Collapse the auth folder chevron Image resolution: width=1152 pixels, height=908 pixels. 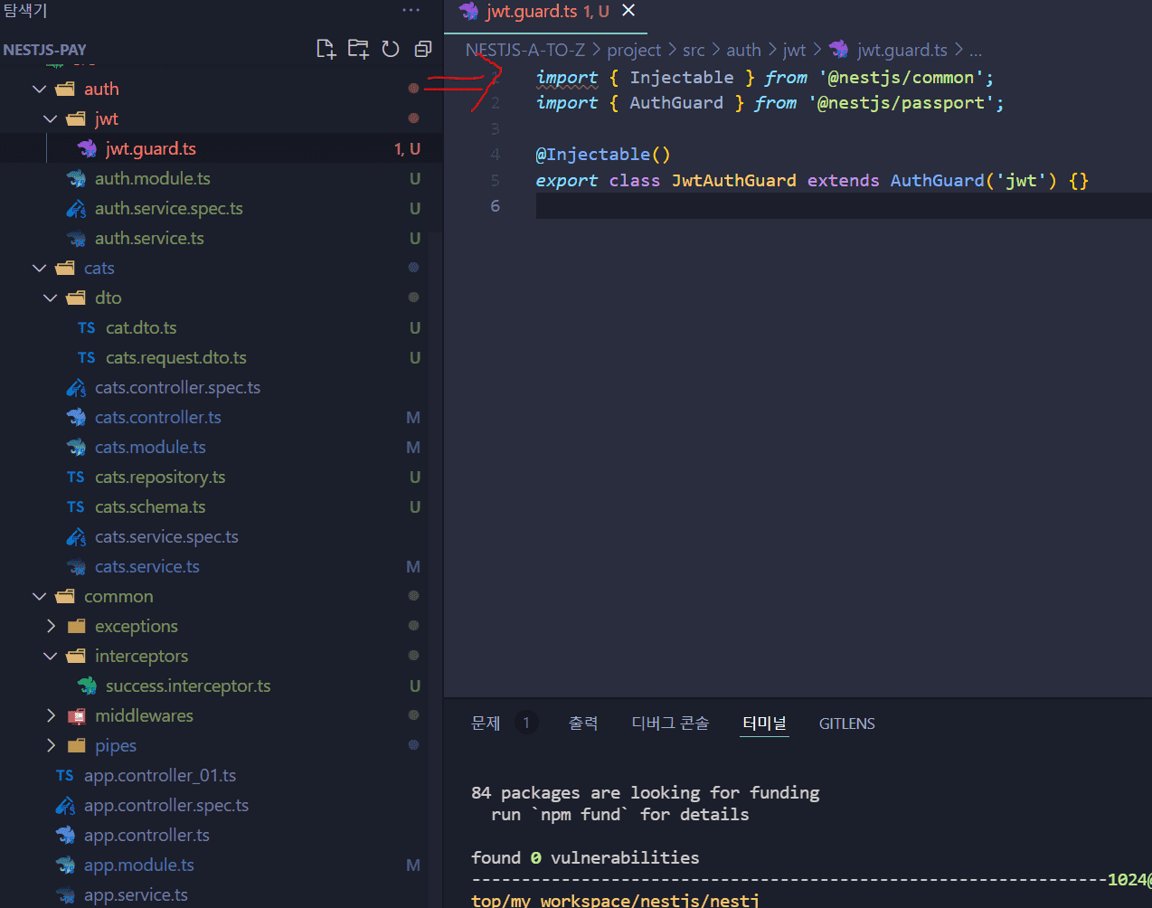click(40, 89)
